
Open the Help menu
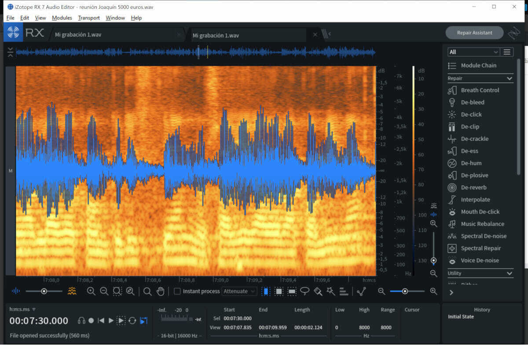point(136,18)
